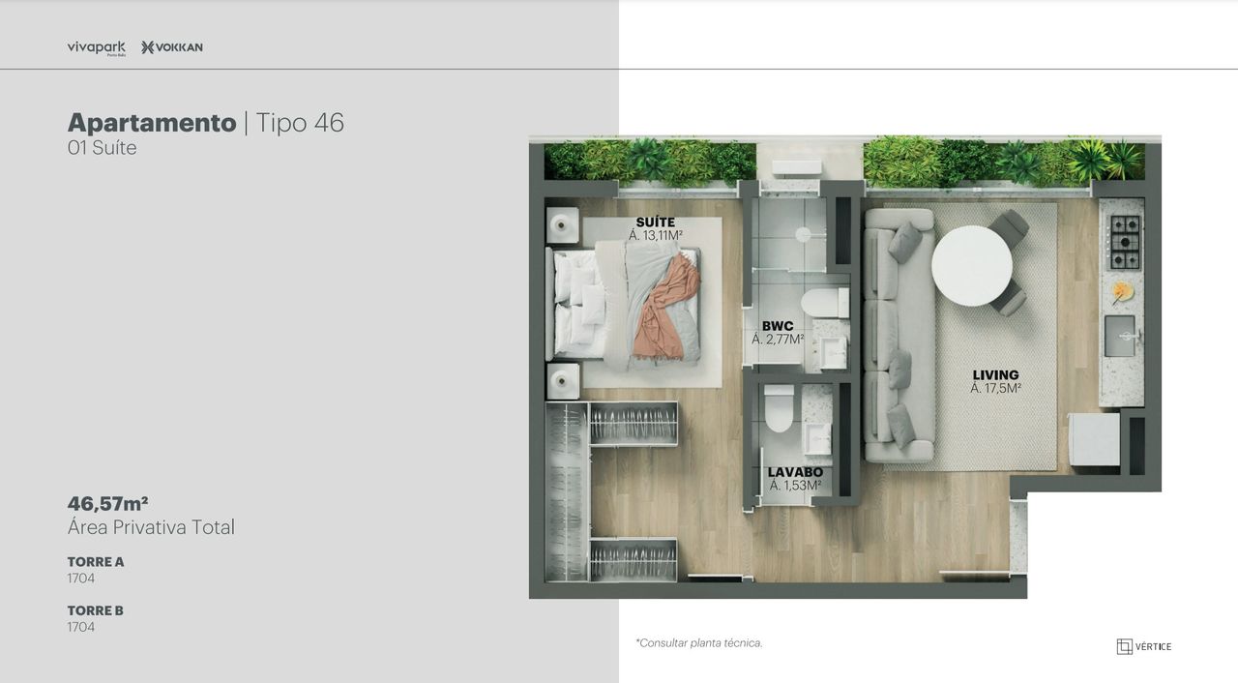Viewport: 1238px width, 683px height.
Task: Click the Consultar planta técnica note
Action: [x=699, y=642]
